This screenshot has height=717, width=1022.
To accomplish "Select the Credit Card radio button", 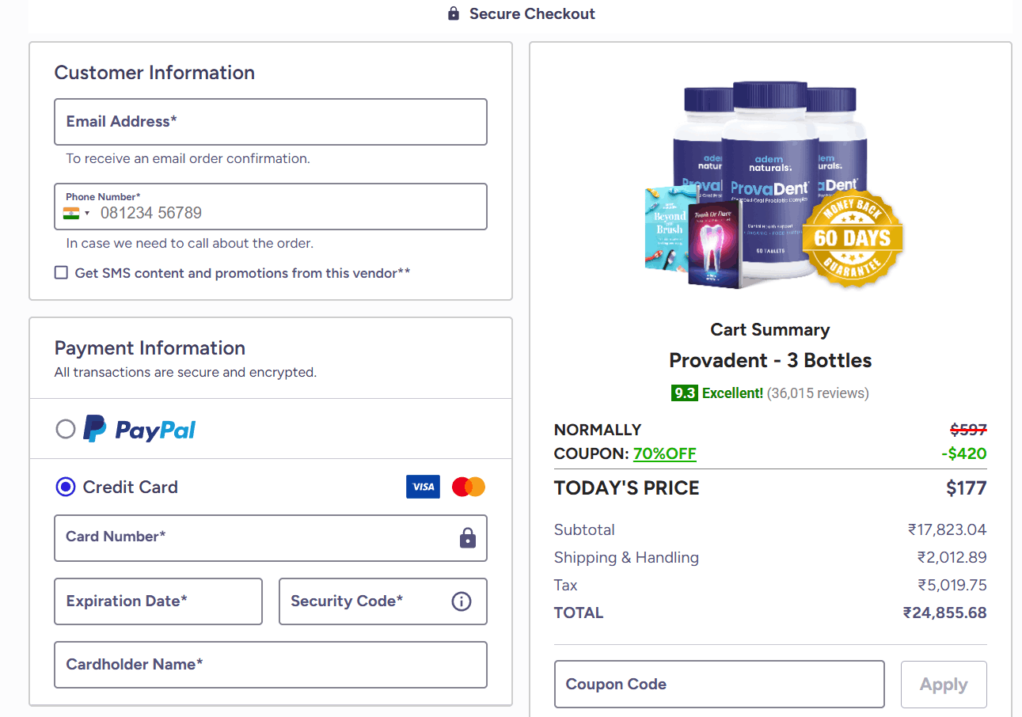I will [x=66, y=487].
